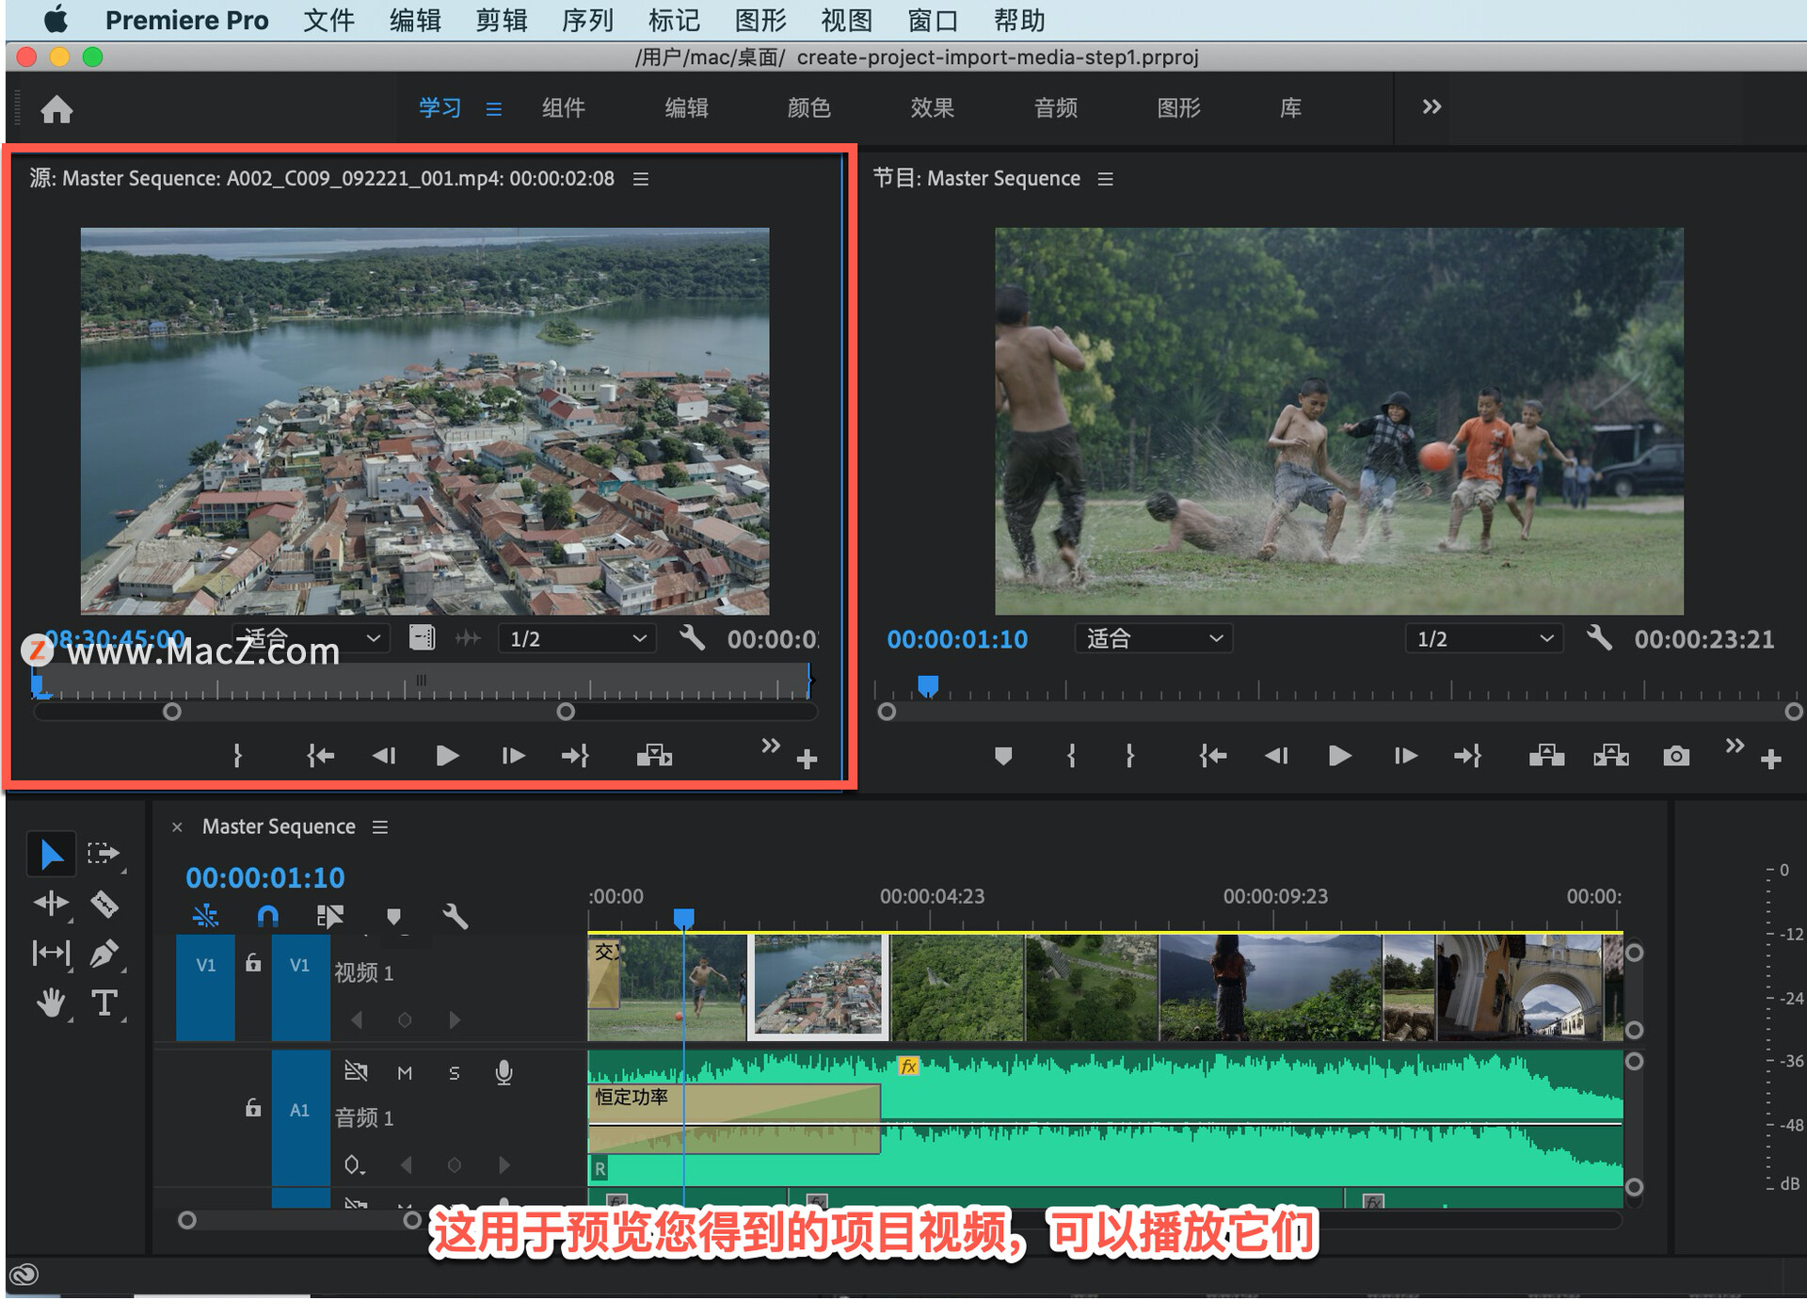The width and height of the screenshot is (1807, 1300).
Task: Select the Ripple Edit tool
Action: tap(51, 905)
